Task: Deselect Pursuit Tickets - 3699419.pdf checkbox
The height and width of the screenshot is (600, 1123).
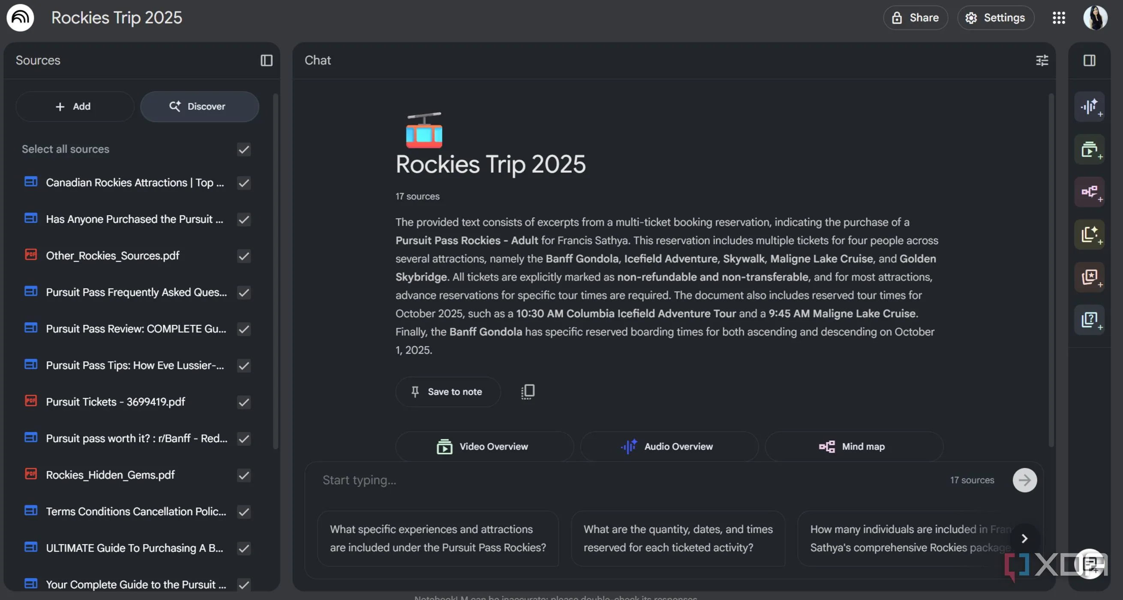Action: (x=244, y=402)
